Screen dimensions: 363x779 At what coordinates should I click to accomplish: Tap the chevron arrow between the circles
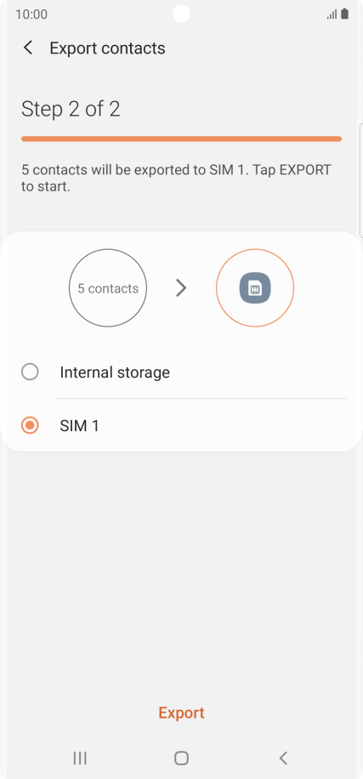coord(181,287)
